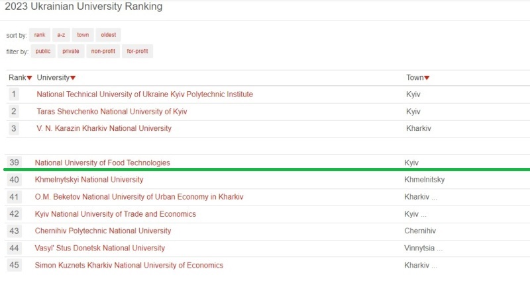530x300 pixels.
Task: Click the sort arrow beside Town header
Action: point(427,78)
